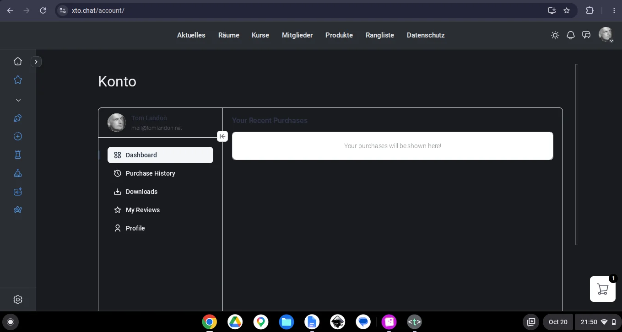Go back to the previous page
The image size is (622, 332).
[10, 11]
